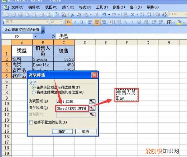Select row 15 header
This screenshot has height=157, width=187.
coord(7,131)
